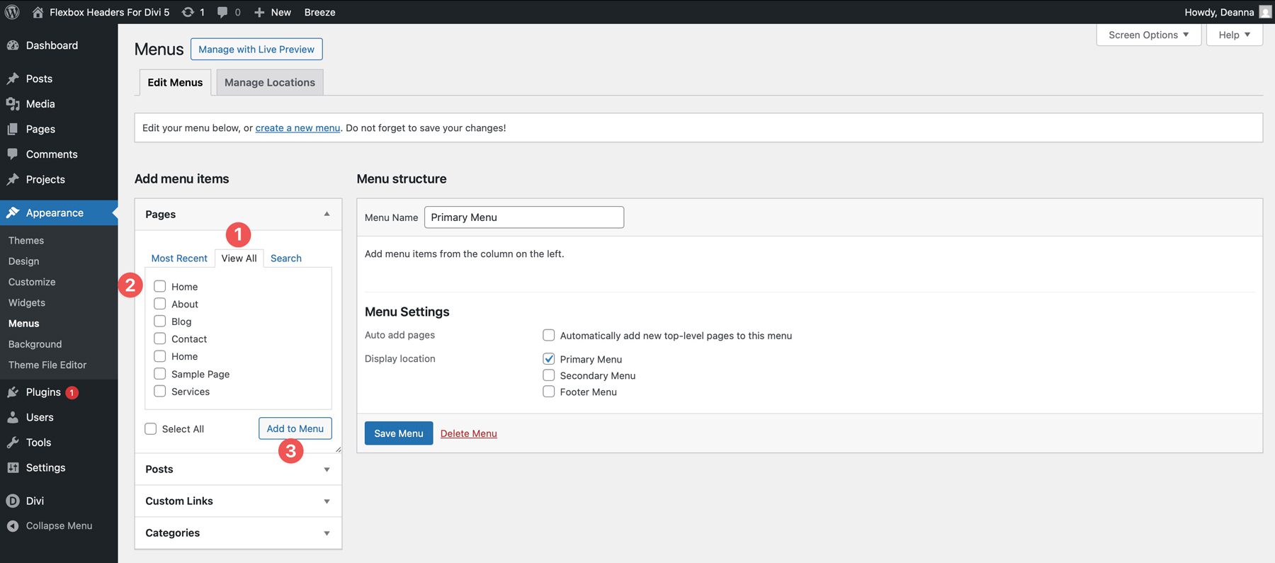Expand the Categories panel
The image size is (1275, 563).
(238, 533)
